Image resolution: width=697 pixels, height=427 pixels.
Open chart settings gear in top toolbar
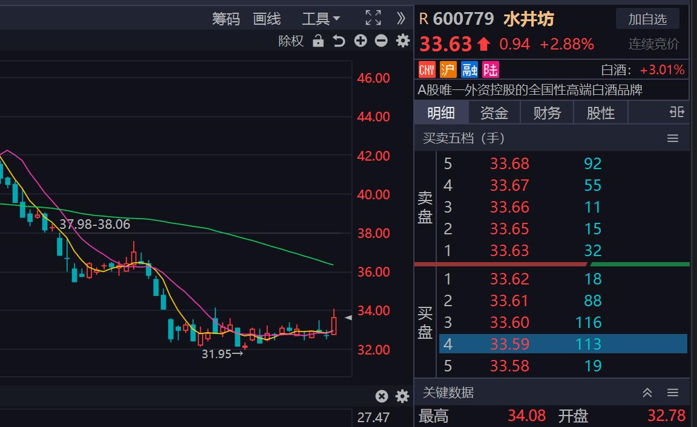(x=403, y=41)
